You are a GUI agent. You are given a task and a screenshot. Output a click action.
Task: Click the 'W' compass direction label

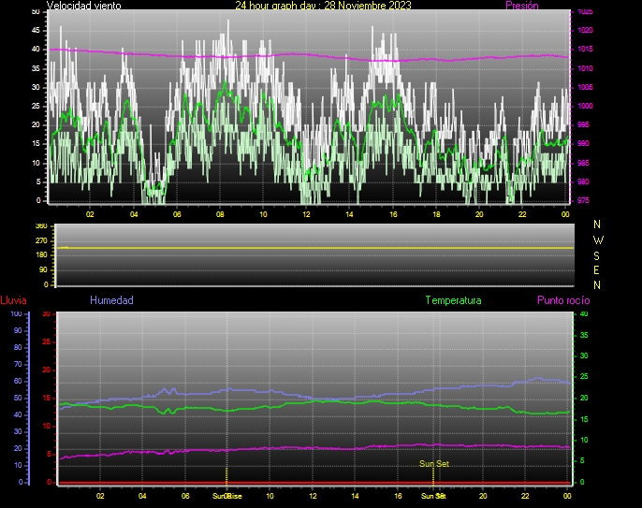(598, 239)
